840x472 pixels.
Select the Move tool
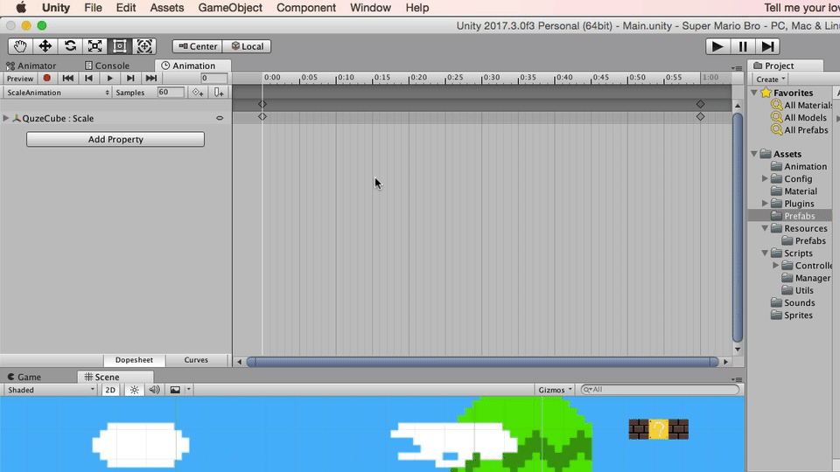(x=45, y=46)
